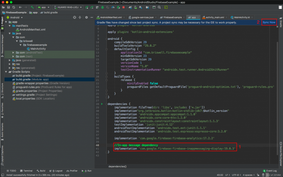
Task: Go back with the left arrow
Action: (x=20, y=7)
